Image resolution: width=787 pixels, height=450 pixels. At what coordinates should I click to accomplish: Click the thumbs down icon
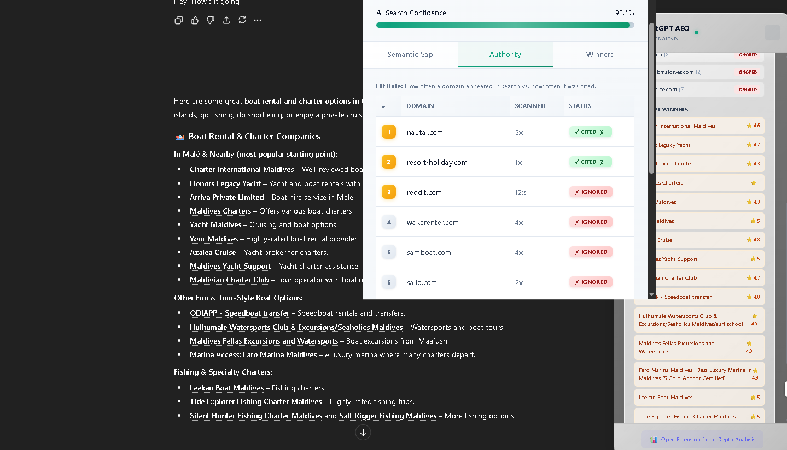point(211,20)
